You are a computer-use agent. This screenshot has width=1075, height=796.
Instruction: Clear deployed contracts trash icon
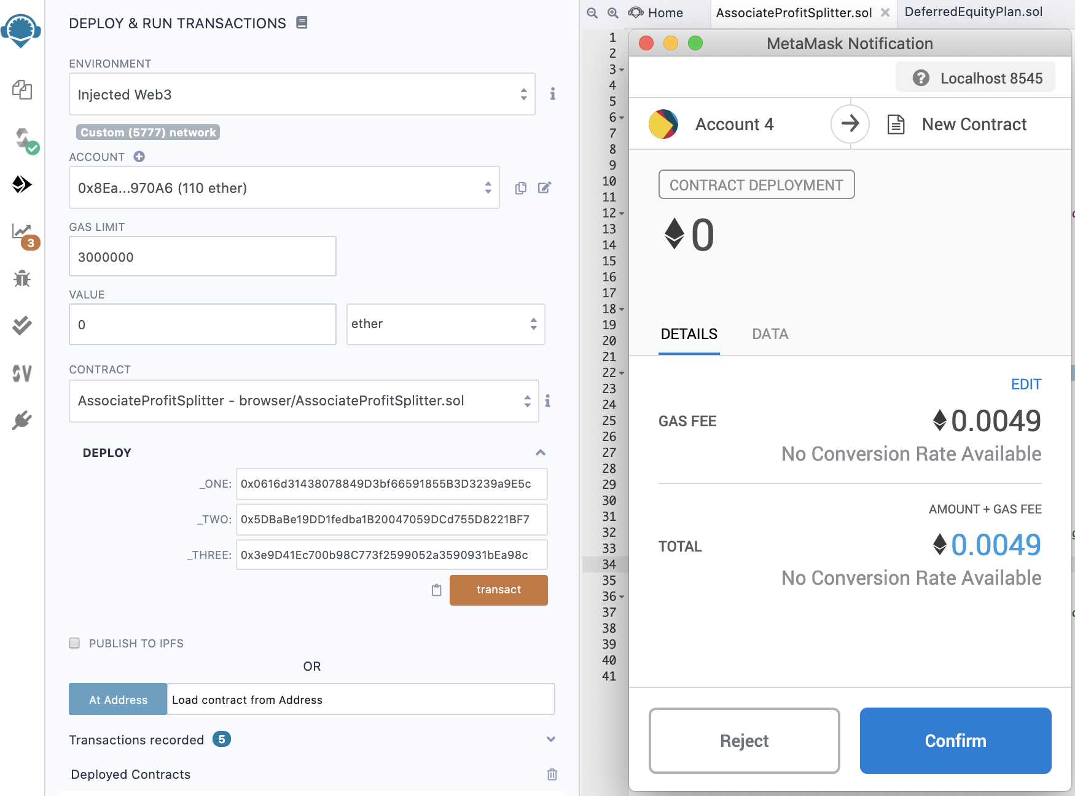click(x=552, y=775)
